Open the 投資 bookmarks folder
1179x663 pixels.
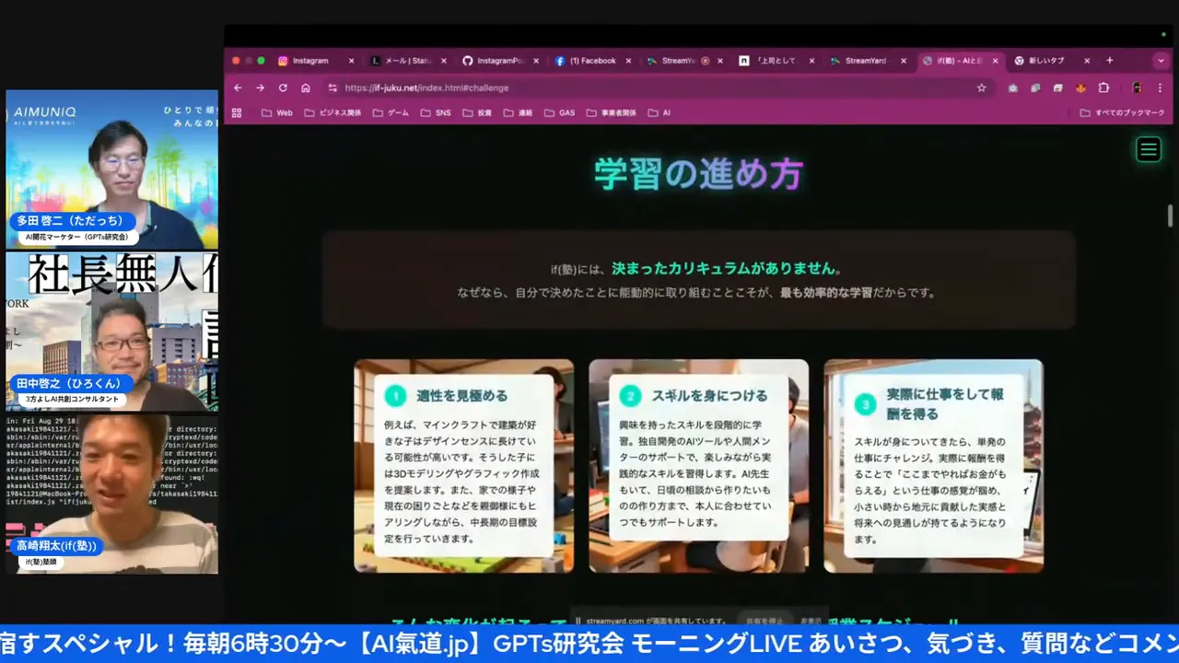pyautogui.click(x=477, y=113)
